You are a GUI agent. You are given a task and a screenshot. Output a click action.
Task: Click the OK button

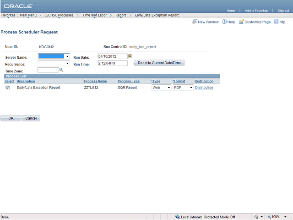click(x=11, y=118)
